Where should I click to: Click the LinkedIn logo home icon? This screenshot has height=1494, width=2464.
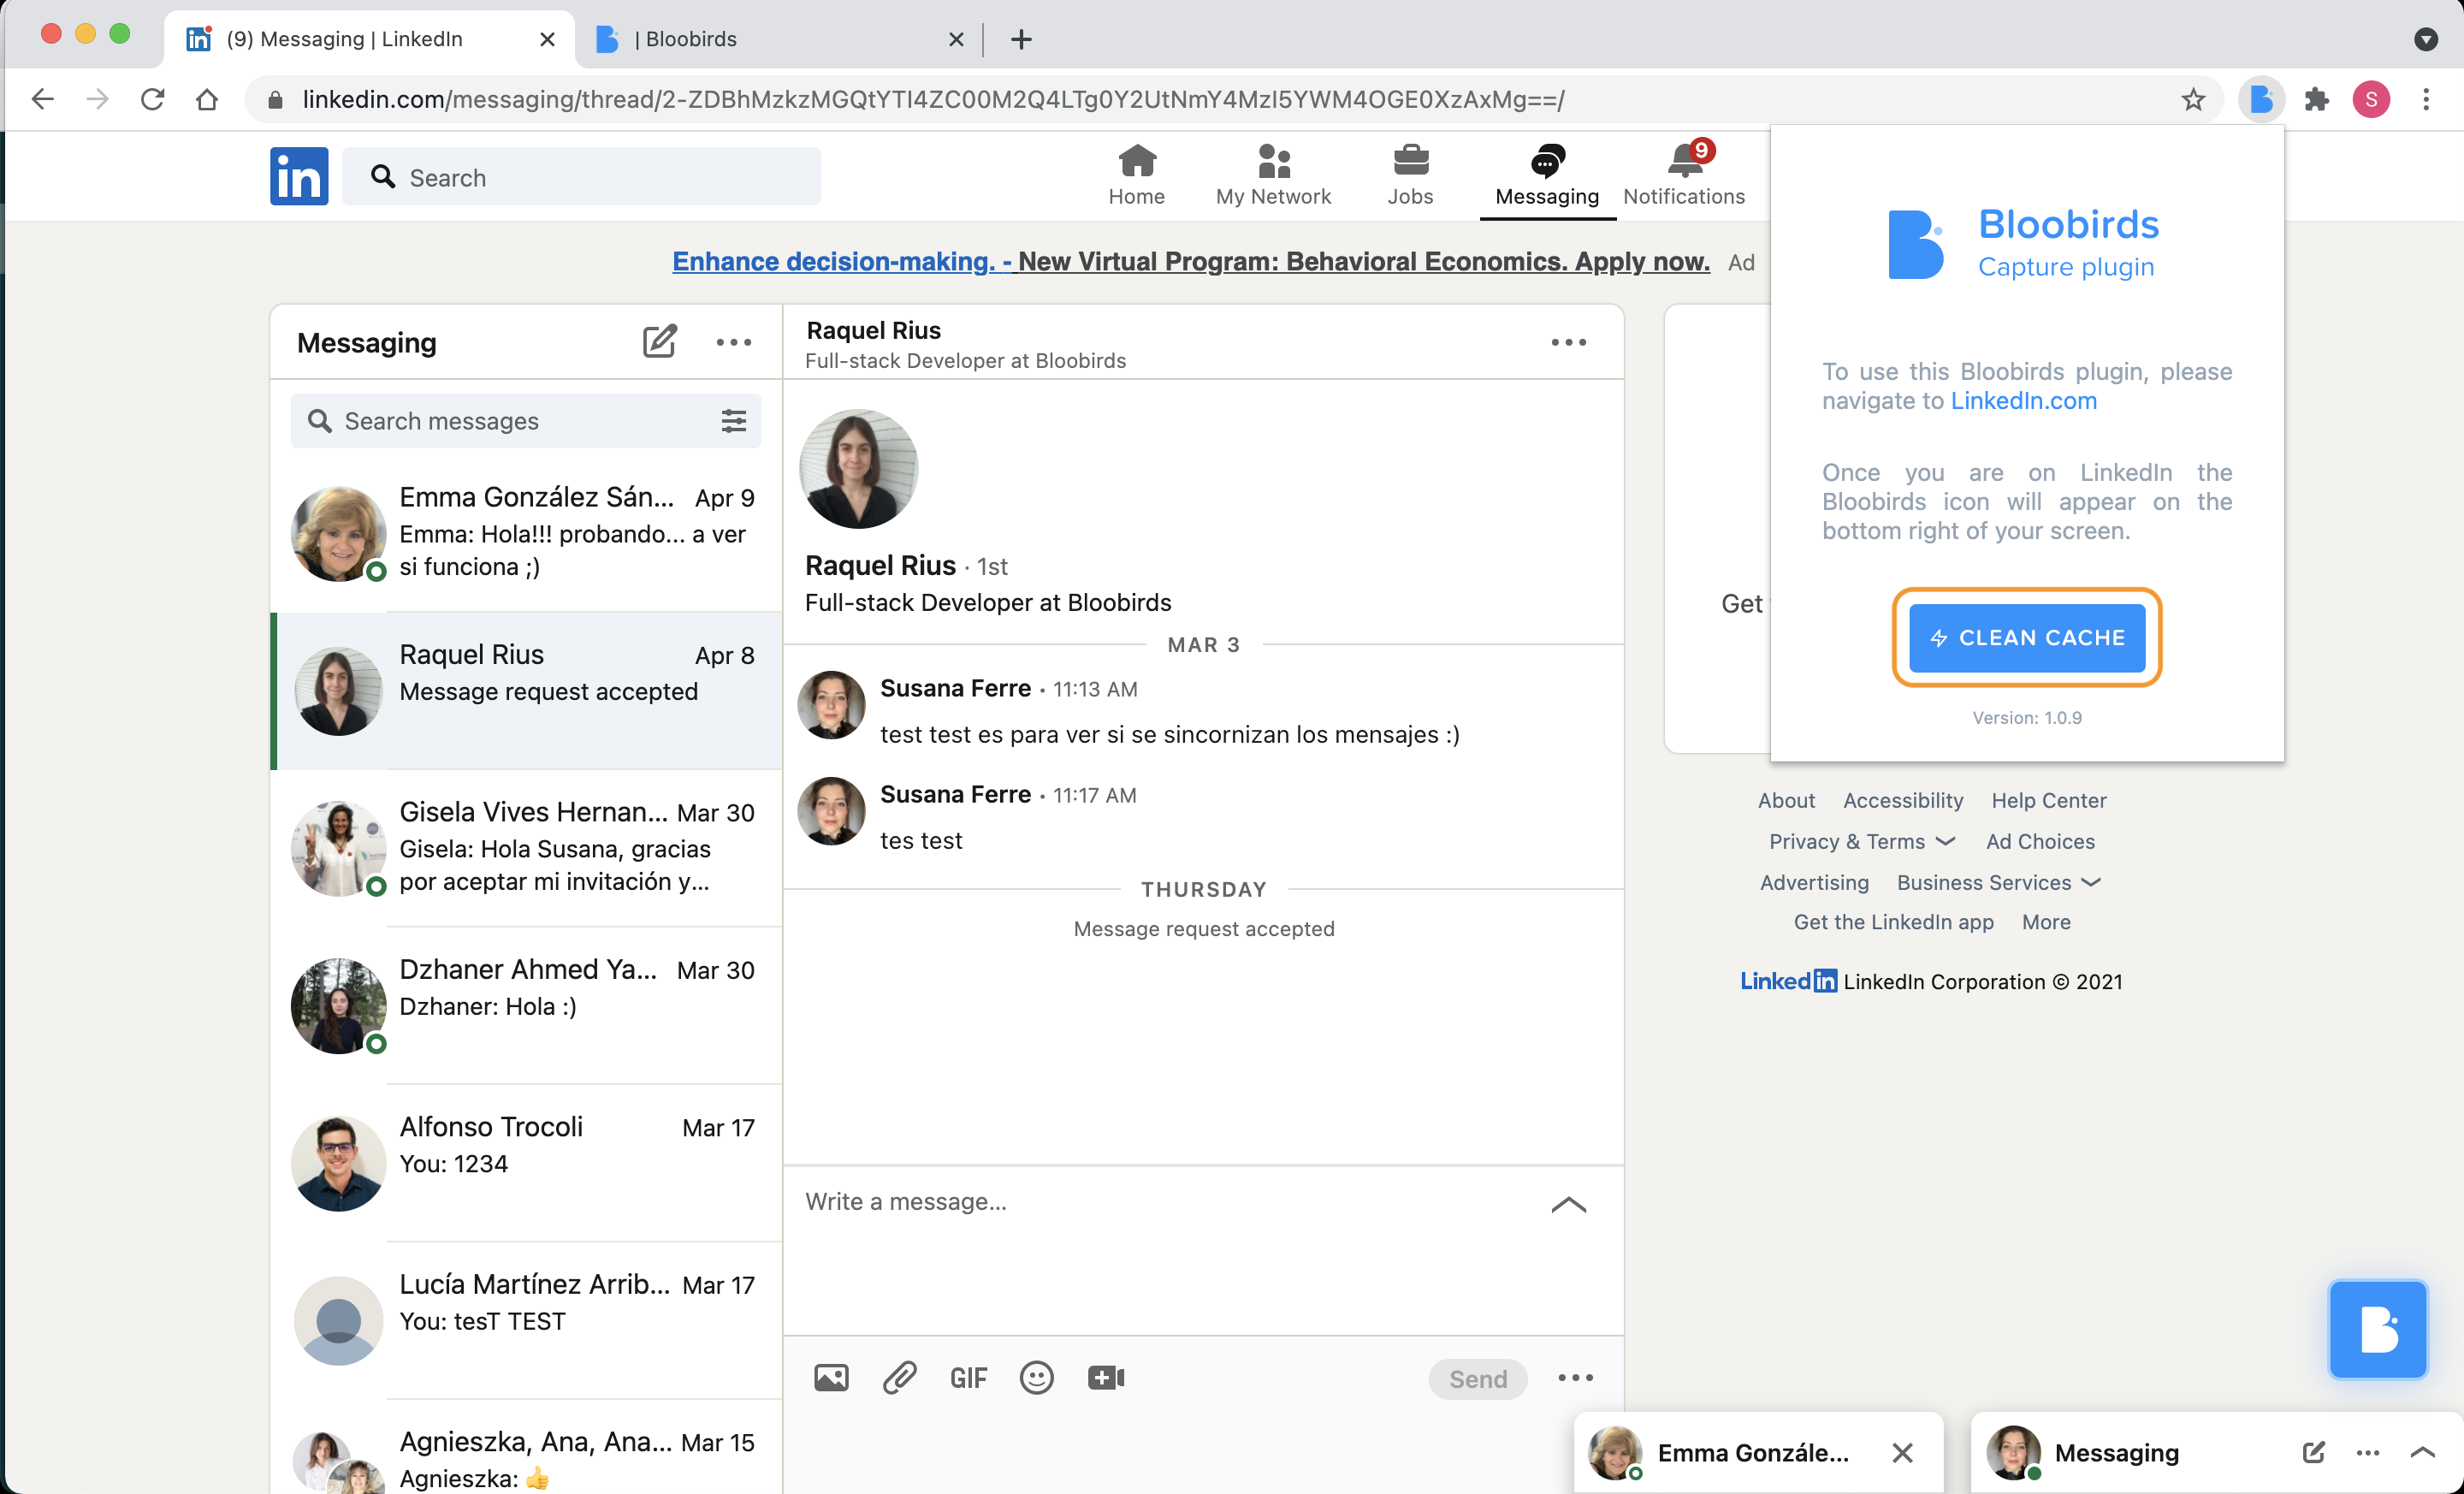(298, 176)
